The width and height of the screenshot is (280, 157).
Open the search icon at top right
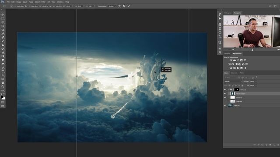tap(270, 6)
